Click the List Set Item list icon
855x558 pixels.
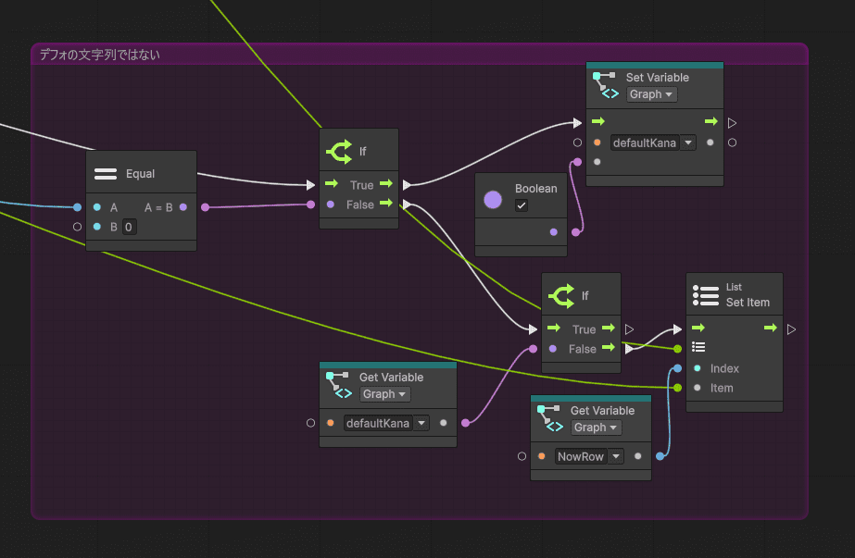coord(706,295)
